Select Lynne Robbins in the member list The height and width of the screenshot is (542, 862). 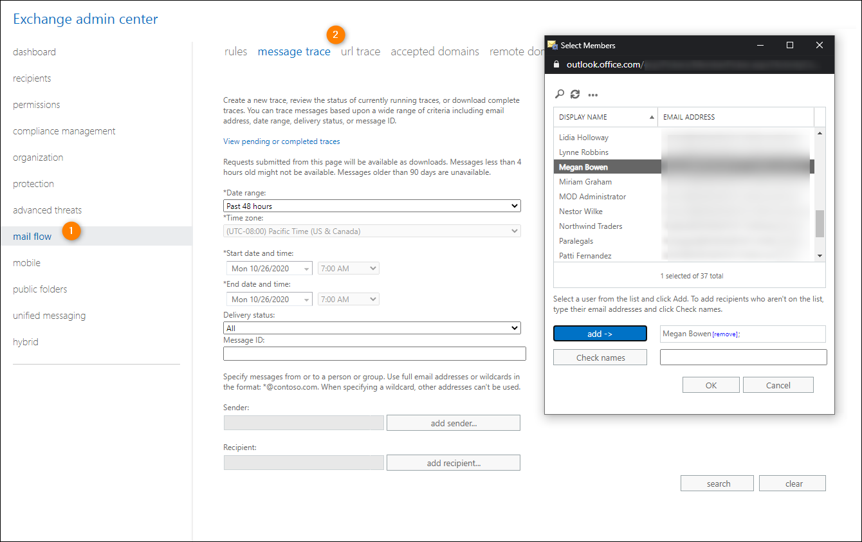click(x=583, y=152)
